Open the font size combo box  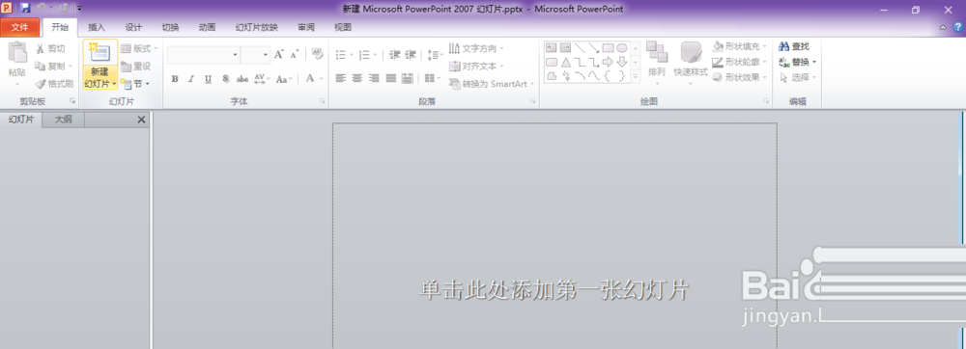point(255,55)
